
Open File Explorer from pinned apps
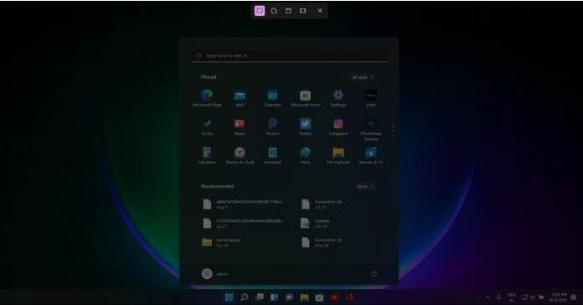338,156
